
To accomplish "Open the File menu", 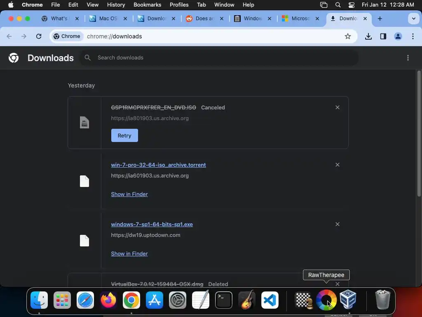I will (56, 5).
